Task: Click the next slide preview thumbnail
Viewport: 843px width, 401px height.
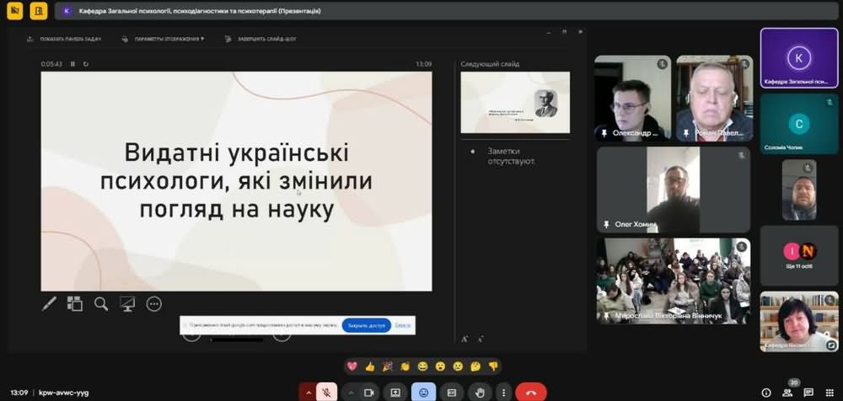Action: point(514,102)
